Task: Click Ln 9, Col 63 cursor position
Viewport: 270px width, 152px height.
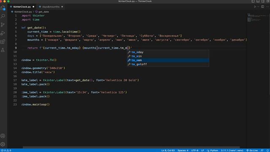Action: click(168, 150)
